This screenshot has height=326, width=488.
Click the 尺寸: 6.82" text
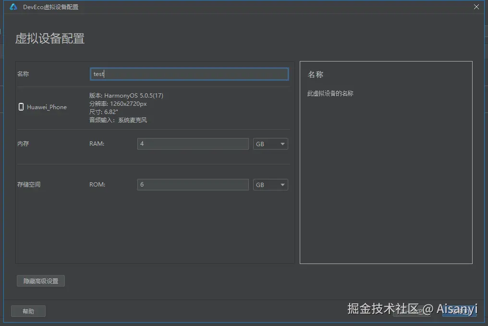click(104, 112)
